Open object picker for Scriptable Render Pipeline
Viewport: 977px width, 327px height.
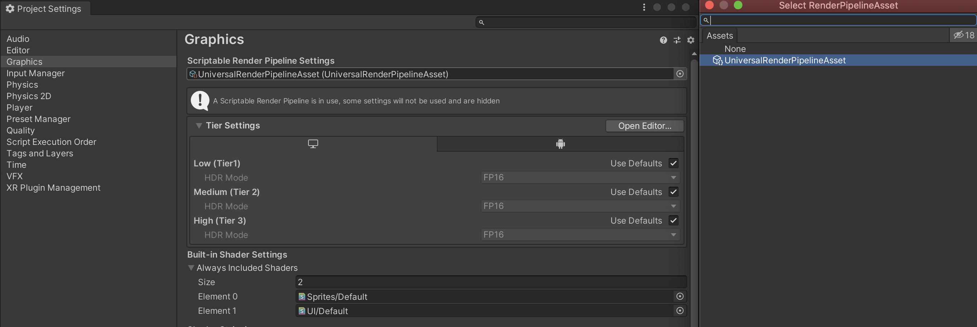[680, 74]
